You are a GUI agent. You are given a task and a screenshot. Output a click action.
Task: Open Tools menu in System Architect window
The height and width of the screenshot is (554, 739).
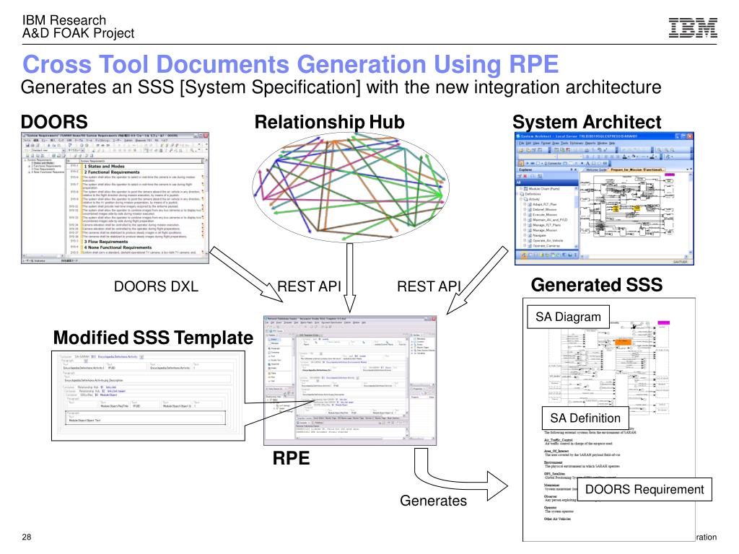click(x=564, y=144)
